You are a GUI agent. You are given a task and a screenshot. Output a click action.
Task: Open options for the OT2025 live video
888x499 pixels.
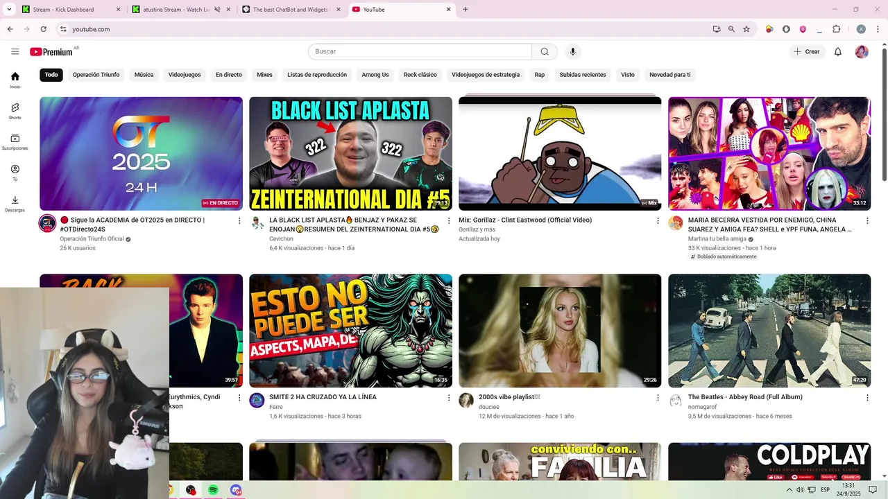(x=239, y=221)
